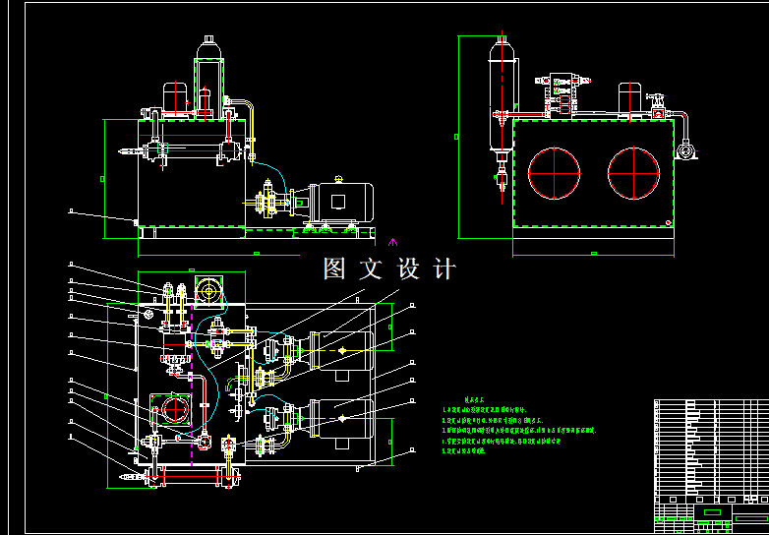
Task: Pick the magenta dashed vertical line in the plan view
Action: (x=192, y=384)
